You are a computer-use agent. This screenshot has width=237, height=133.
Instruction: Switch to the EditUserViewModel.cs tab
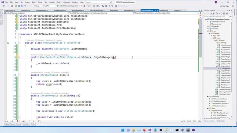[97, 10]
